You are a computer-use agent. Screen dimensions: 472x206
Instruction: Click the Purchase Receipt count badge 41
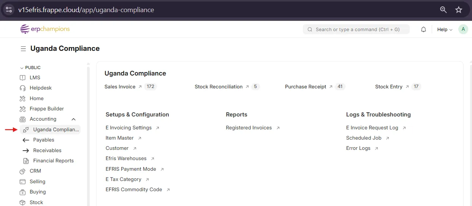(x=340, y=87)
